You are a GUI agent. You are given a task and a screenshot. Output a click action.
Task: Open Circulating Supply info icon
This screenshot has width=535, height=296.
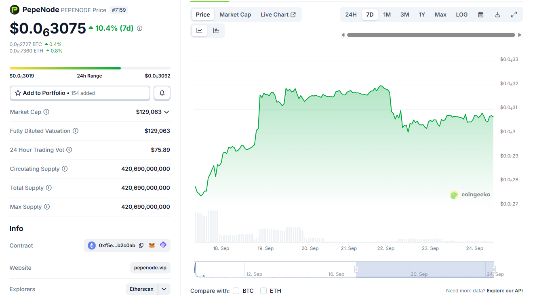pos(65,169)
